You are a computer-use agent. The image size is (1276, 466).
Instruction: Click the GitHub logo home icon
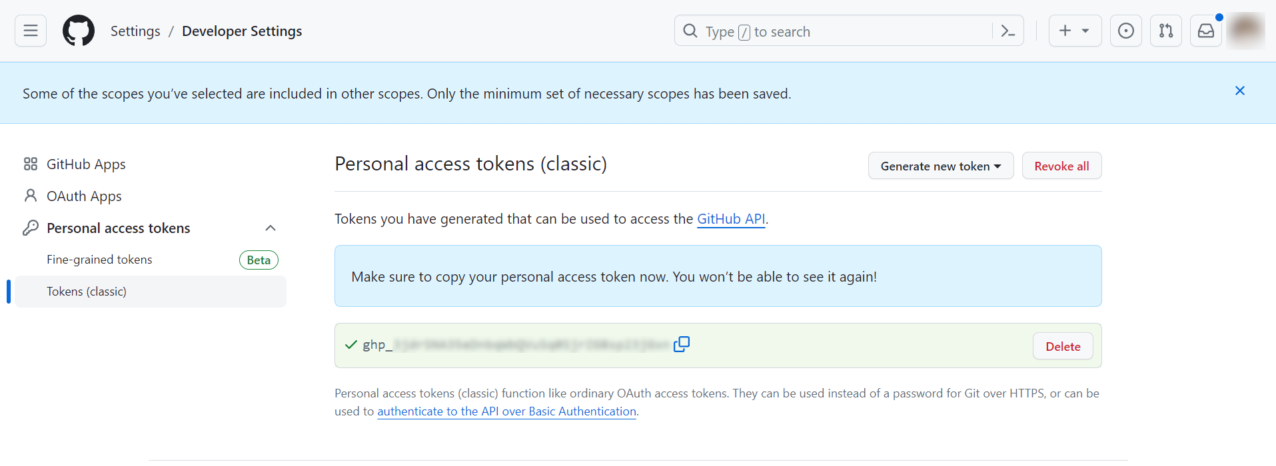(79, 31)
